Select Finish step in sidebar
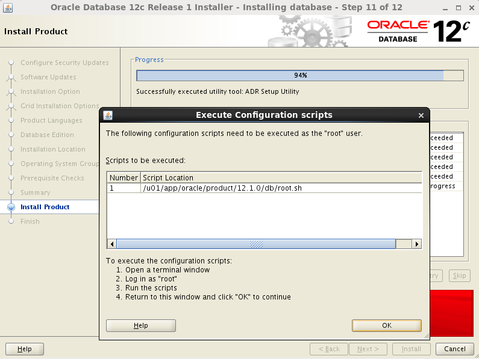 pyautogui.click(x=30, y=221)
